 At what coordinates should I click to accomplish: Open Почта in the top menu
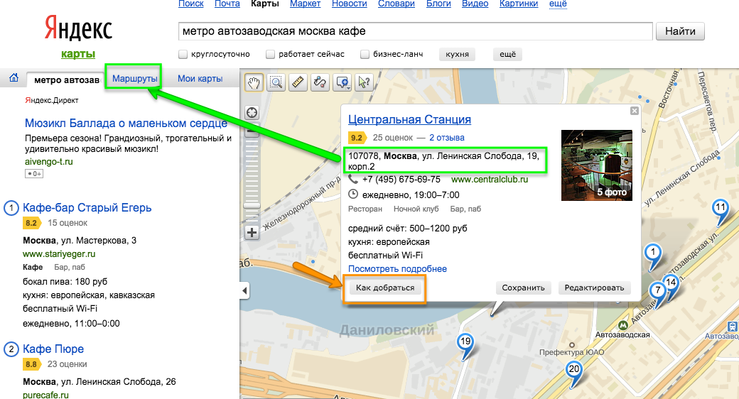[x=227, y=4]
